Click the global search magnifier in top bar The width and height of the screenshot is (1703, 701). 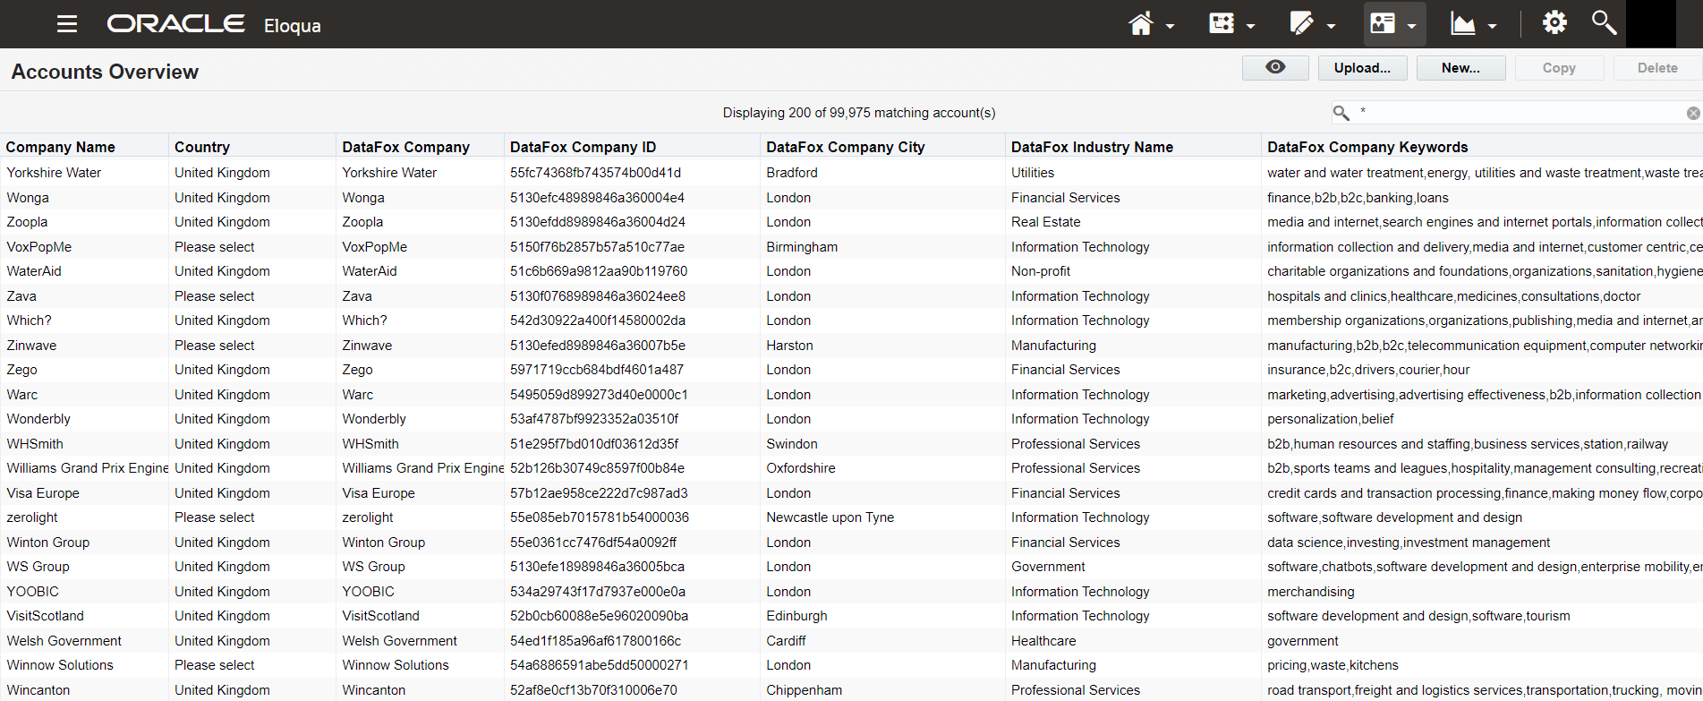pos(1604,22)
